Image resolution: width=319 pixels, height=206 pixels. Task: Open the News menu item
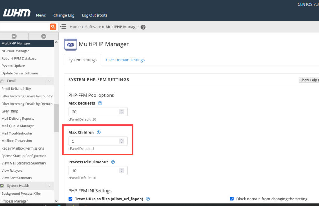(x=41, y=15)
